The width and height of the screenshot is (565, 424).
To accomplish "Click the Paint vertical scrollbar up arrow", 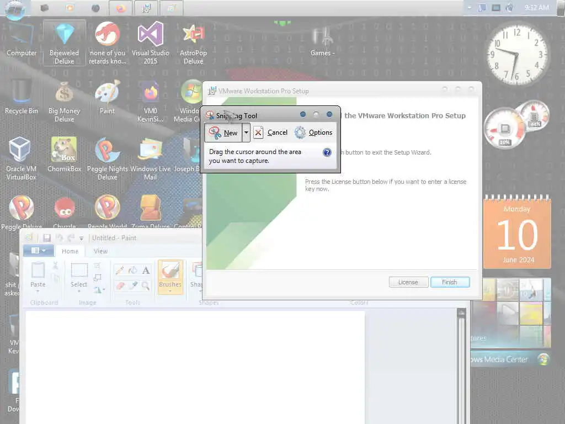I will pyautogui.click(x=462, y=313).
